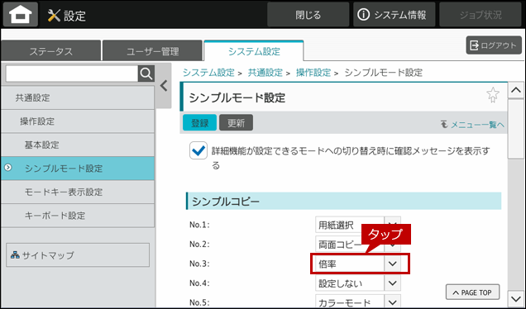
Task: Switch to ステータス tab
Action: pyautogui.click(x=51, y=51)
